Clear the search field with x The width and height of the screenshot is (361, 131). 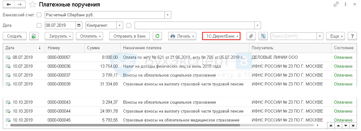[x=320, y=36]
